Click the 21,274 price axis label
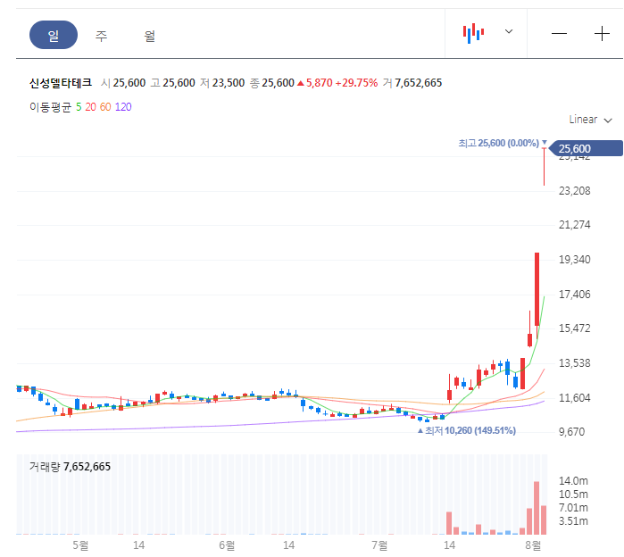This screenshot has width=624, height=557. pos(574,225)
